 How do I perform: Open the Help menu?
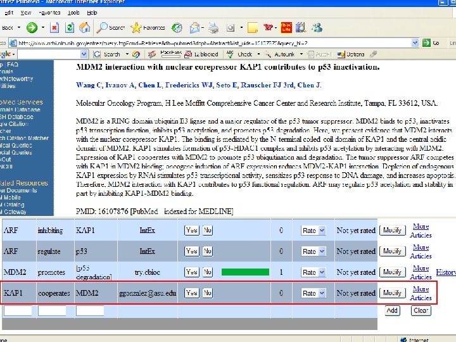click(92, 13)
